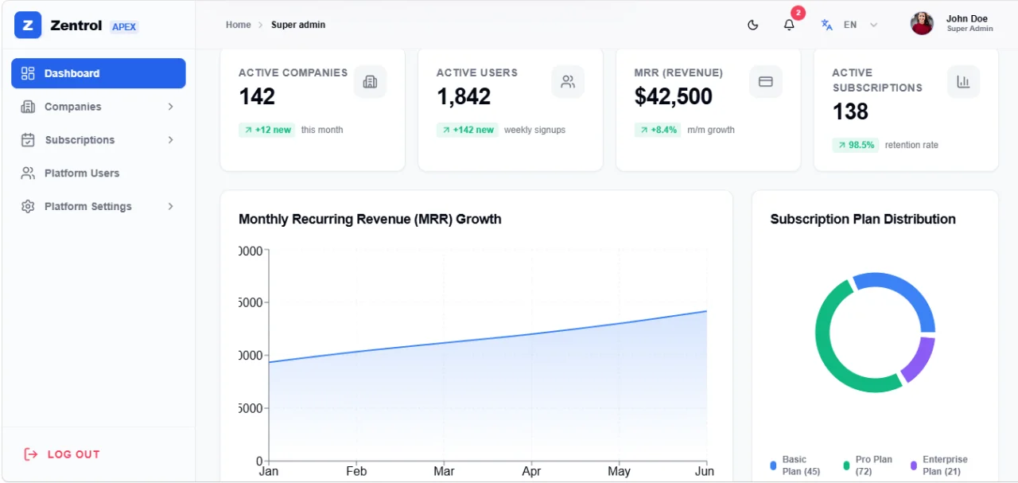Click John Doe's profile avatar
The height and width of the screenshot is (483, 1018).
(x=922, y=24)
